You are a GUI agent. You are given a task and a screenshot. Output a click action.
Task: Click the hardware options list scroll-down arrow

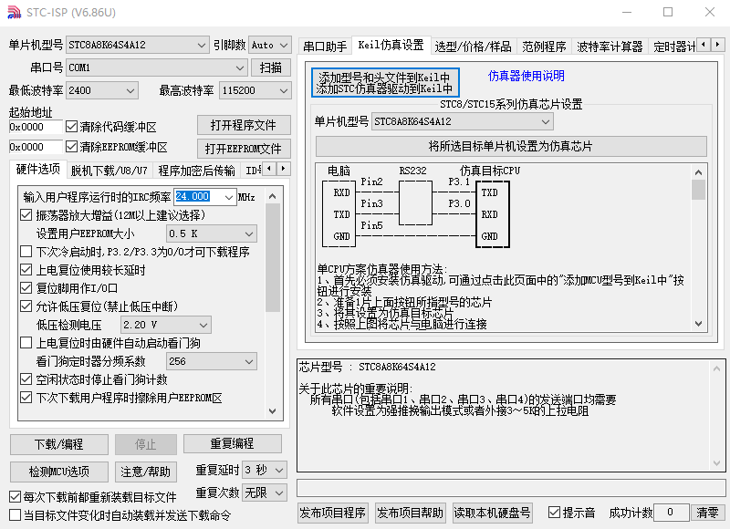[273, 411]
